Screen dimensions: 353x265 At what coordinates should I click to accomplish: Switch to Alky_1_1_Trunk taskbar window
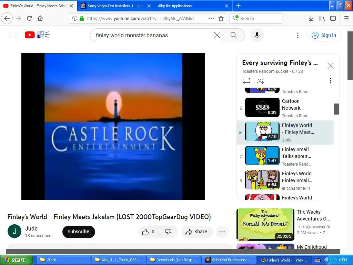(x=119, y=260)
